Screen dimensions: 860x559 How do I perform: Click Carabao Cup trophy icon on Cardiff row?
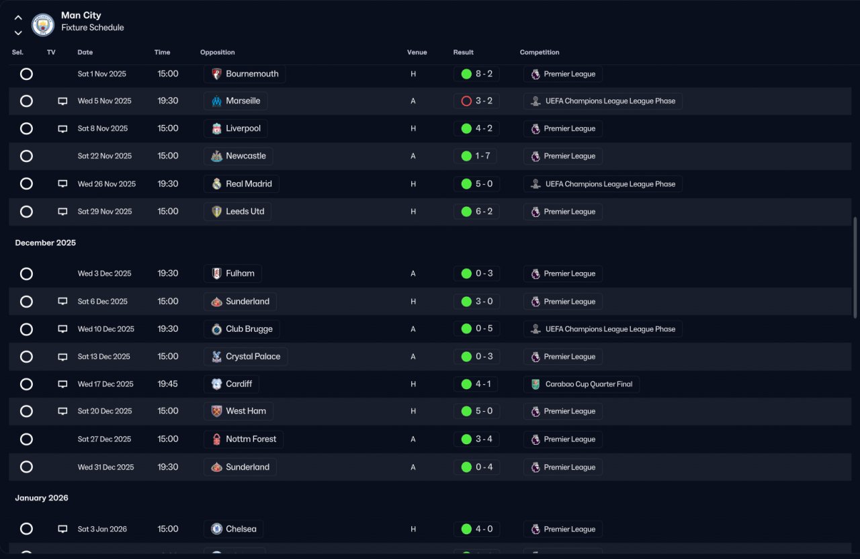(x=535, y=384)
